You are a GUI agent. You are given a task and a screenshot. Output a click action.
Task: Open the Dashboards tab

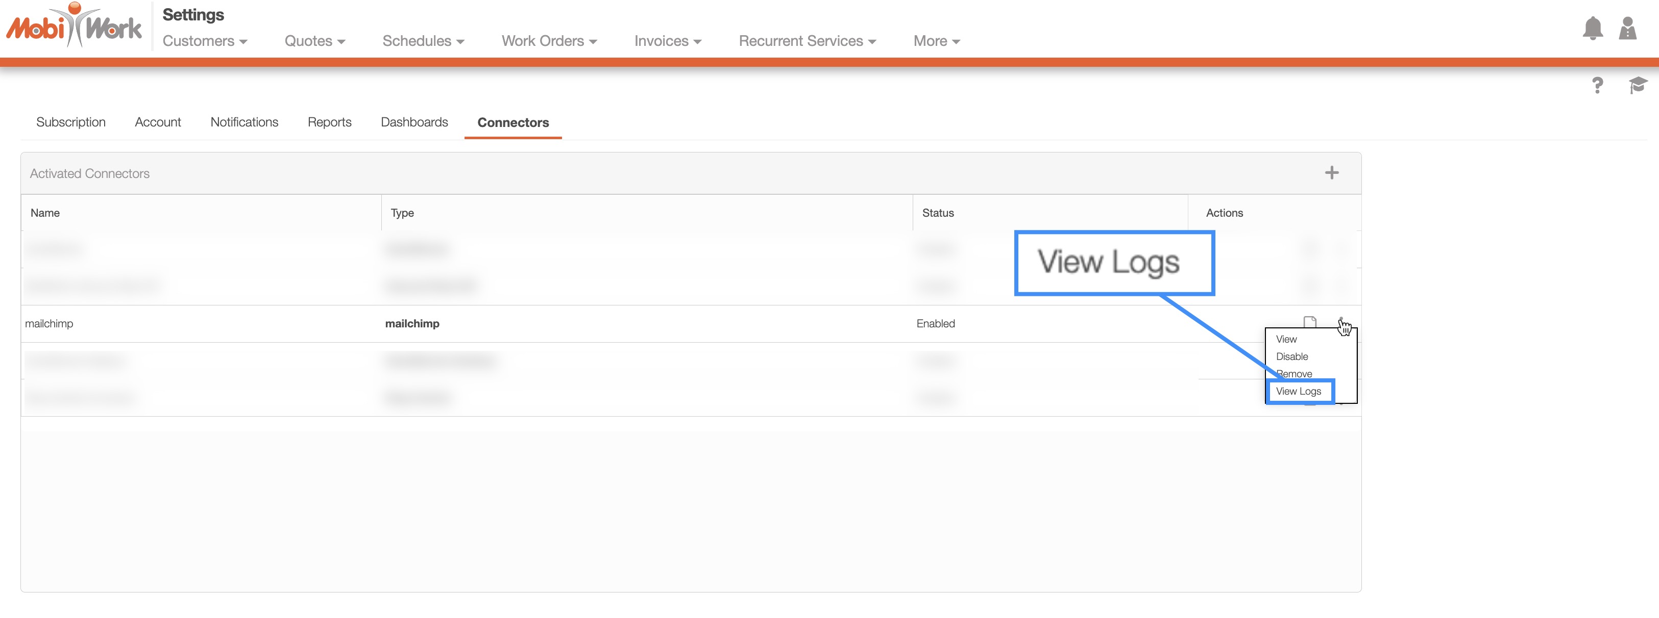tap(414, 122)
